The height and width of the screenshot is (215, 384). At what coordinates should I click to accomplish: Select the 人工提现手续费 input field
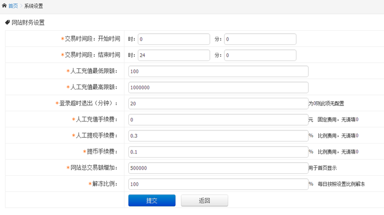218,136
